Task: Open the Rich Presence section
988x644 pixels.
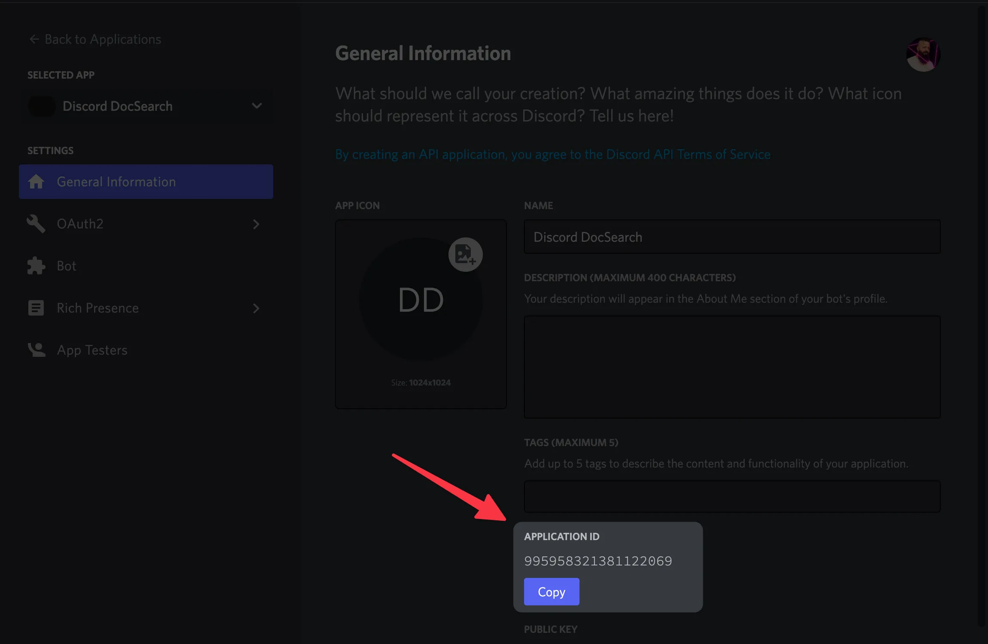Action: tap(146, 308)
